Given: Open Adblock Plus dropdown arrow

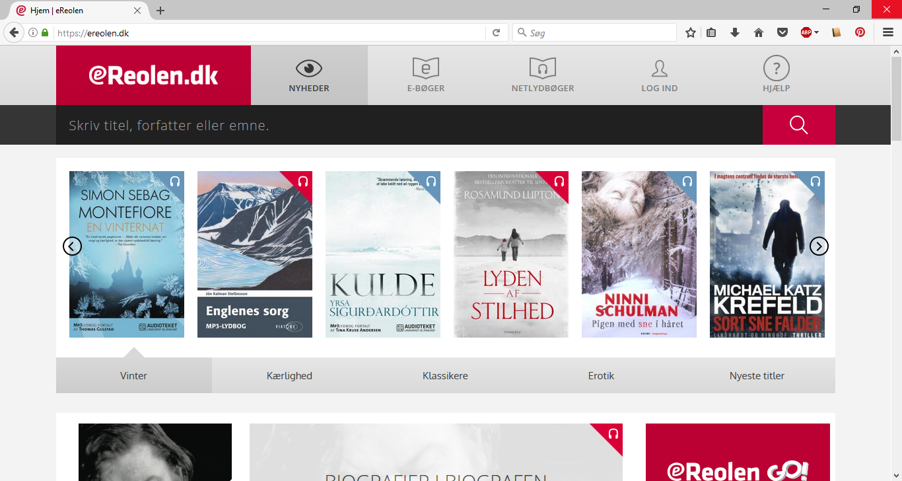Looking at the screenshot, I should (816, 32).
